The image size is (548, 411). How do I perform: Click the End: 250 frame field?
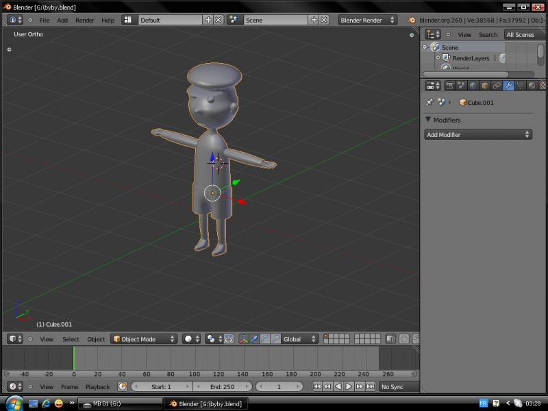click(222, 386)
